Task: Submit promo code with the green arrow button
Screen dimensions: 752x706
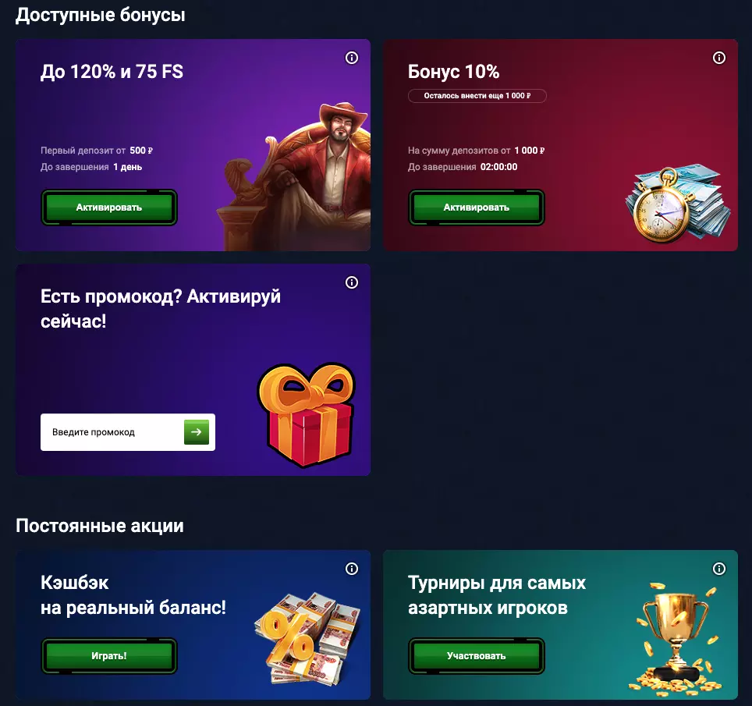Action: pos(196,431)
